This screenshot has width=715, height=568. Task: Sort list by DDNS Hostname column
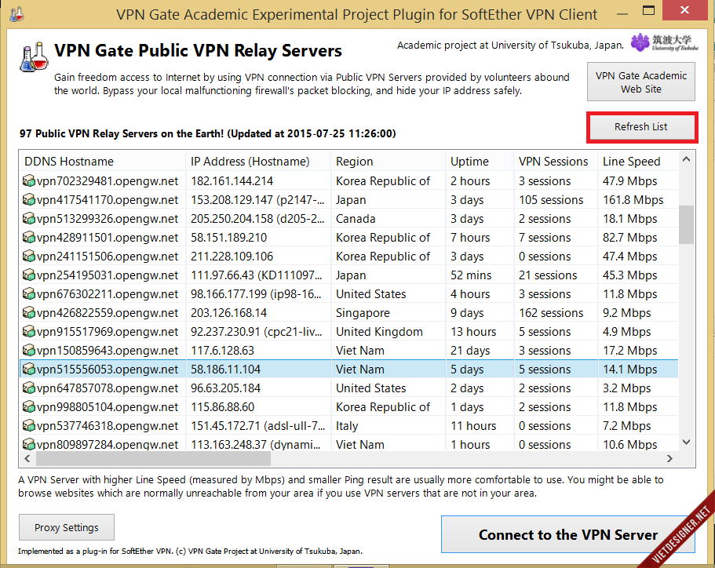click(103, 162)
